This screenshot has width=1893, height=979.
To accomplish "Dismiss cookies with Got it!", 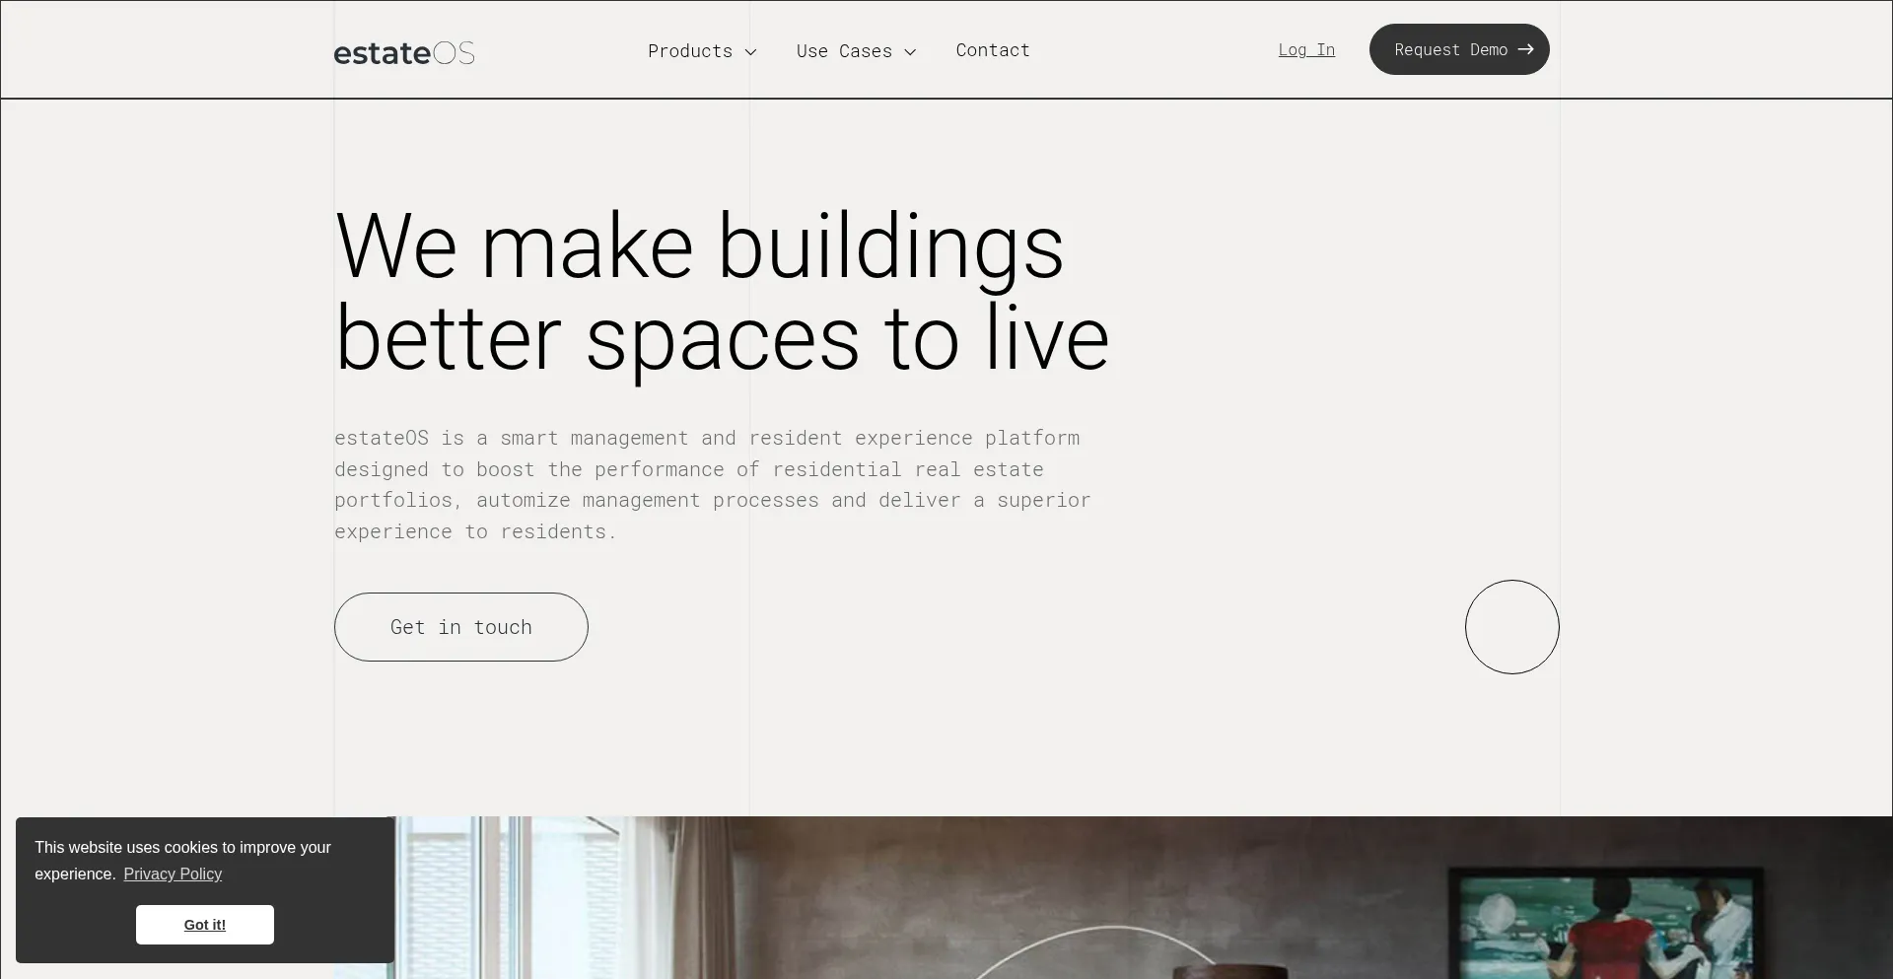I will coord(205,925).
